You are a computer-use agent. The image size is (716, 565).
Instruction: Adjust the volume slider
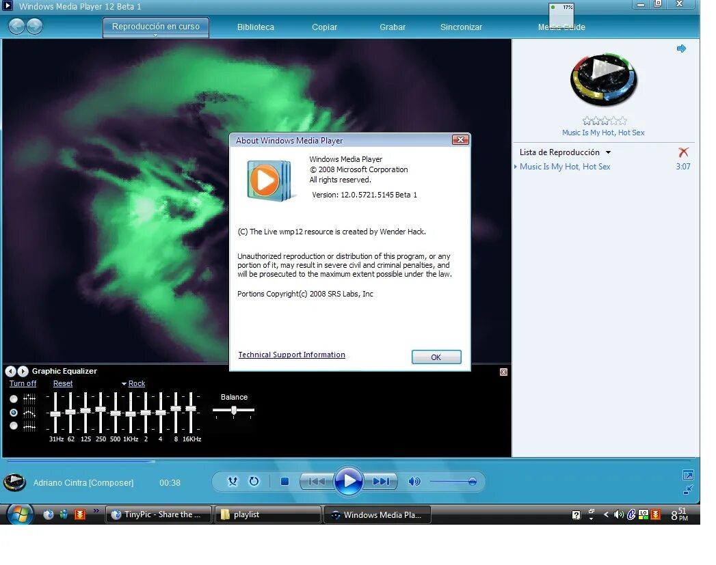click(x=453, y=482)
